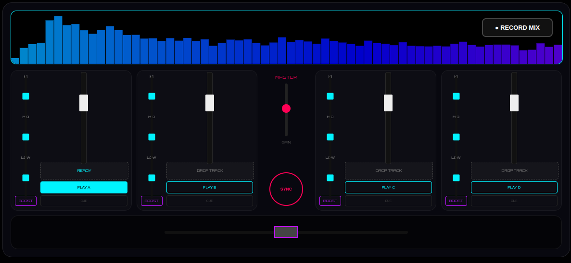Click CUE below PLAY C

click(x=388, y=201)
